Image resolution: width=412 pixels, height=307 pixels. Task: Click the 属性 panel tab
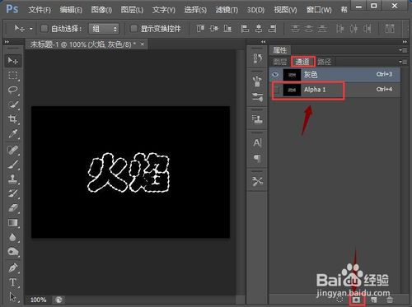[x=280, y=50]
